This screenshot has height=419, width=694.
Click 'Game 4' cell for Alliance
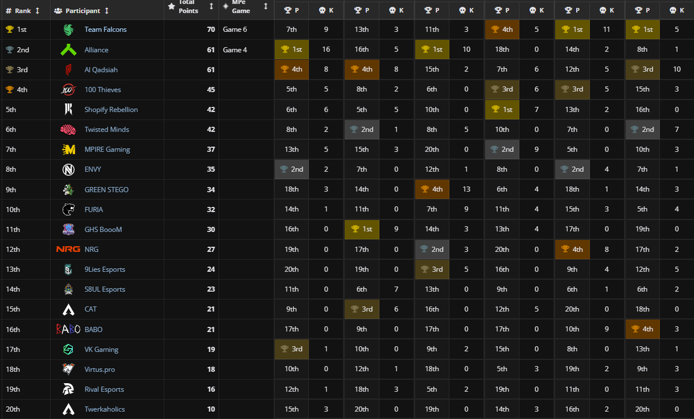point(246,50)
